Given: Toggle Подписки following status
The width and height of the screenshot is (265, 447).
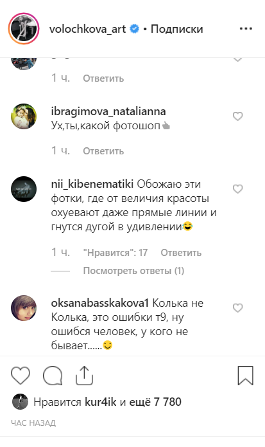Looking at the screenshot, I should tap(176, 29).
